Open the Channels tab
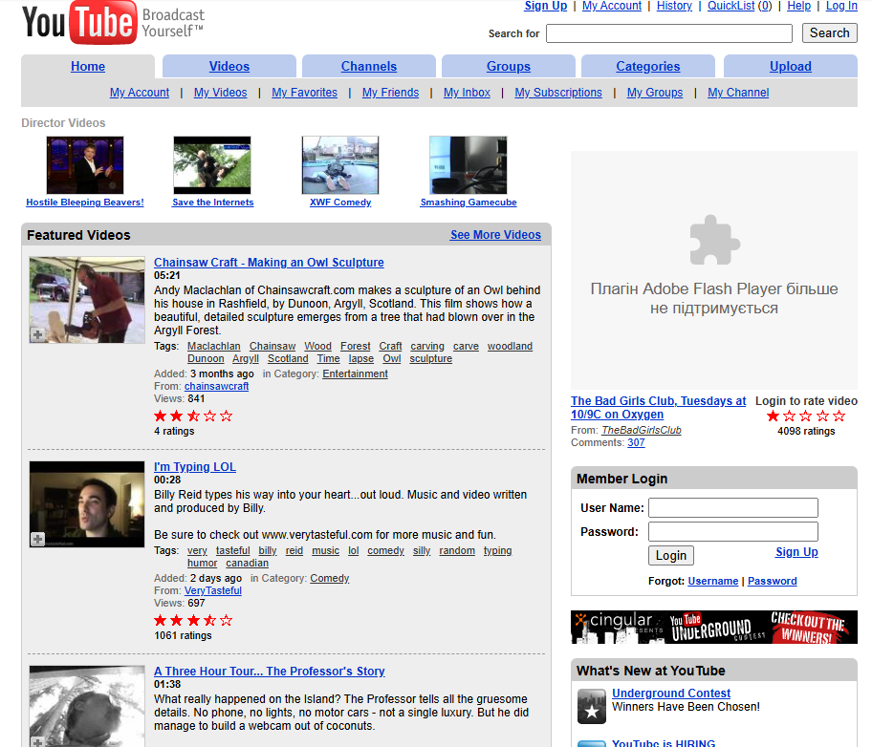 point(369,67)
